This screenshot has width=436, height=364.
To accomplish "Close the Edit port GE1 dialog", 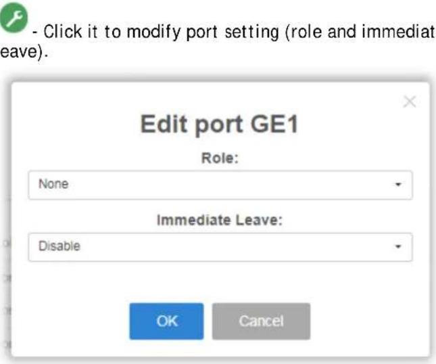I will pos(410,101).
